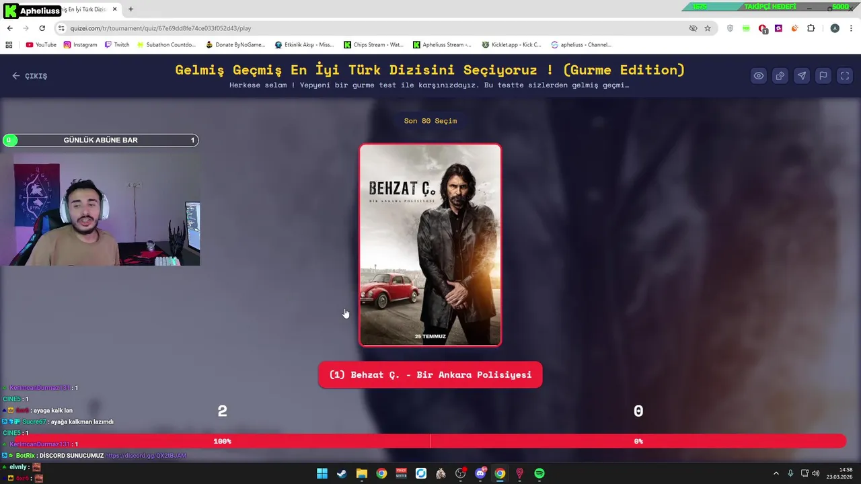Screen dimensions: 861x484
Task: Open the purple extension icon
Action: pyautogui.click(x=778, y=28)
